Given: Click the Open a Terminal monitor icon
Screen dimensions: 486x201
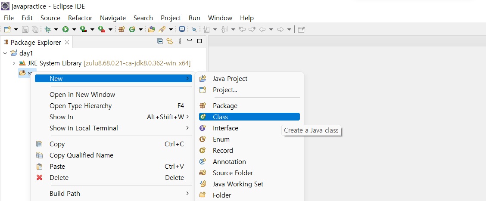Looking at the screenshot, I should point(182,29).
